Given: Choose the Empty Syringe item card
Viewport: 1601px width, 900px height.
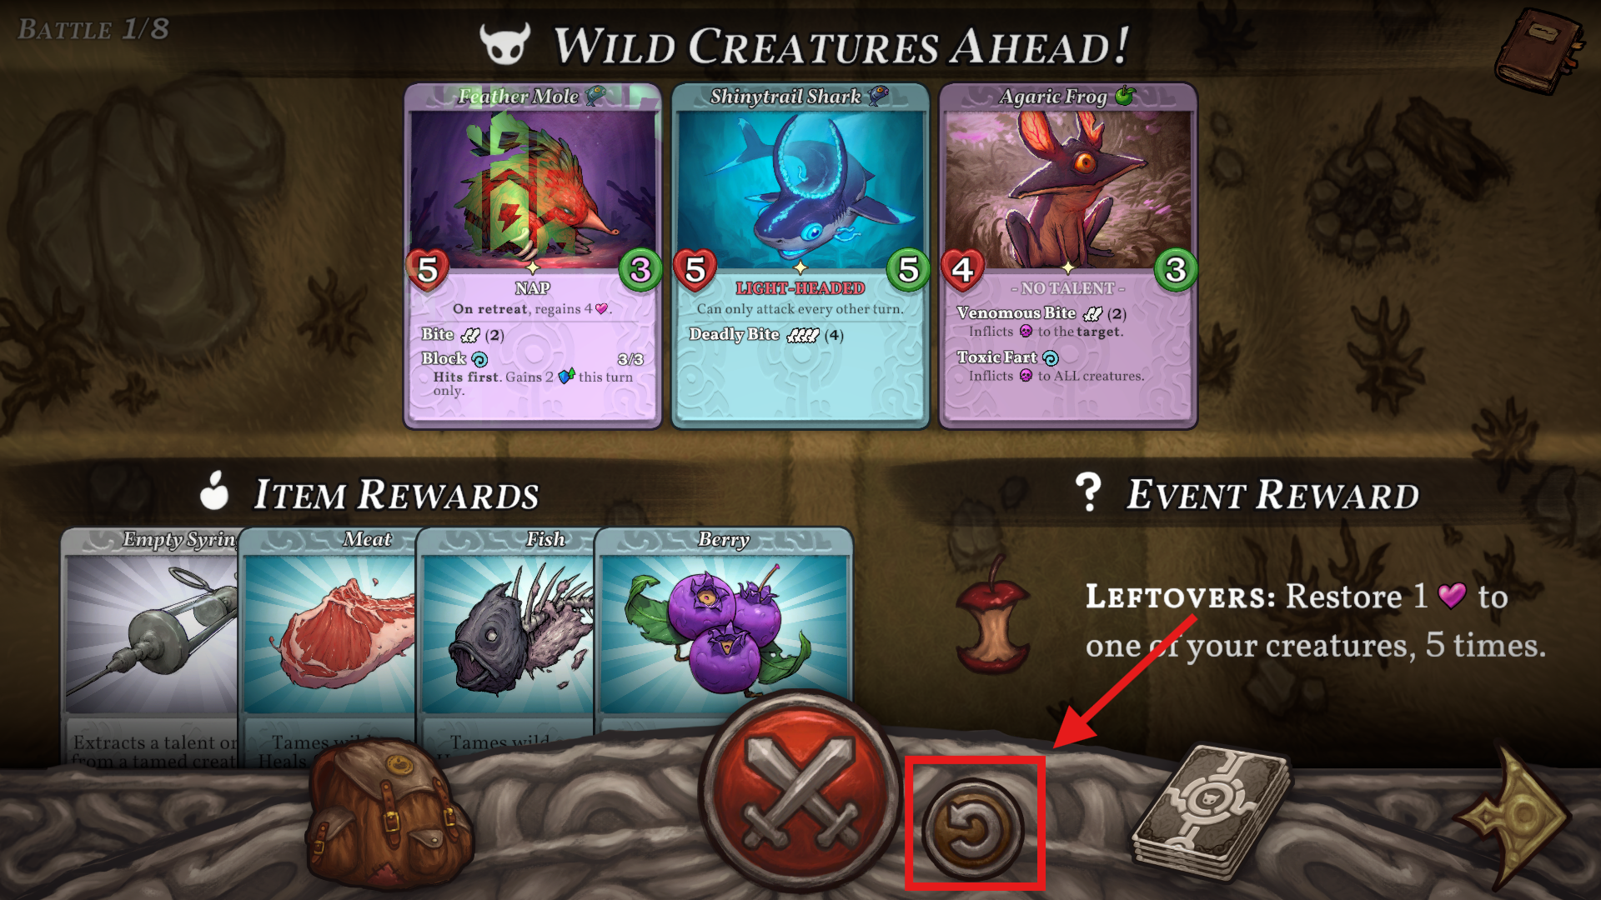Looking at the screenshot, I should [150, 646].
